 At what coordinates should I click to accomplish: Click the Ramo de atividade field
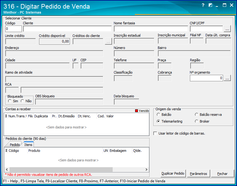54,79
